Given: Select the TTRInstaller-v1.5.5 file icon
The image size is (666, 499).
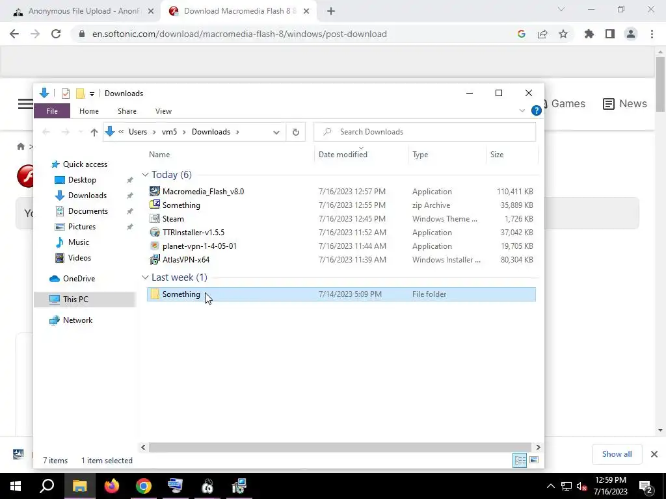Looking at the screenshot, I should [155, 232].
